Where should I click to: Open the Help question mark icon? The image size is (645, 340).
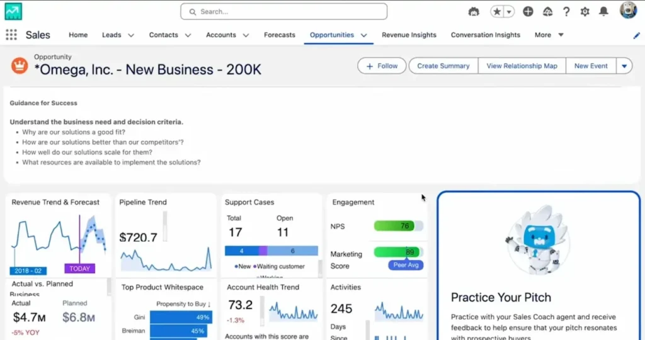[x=566, y=11]
